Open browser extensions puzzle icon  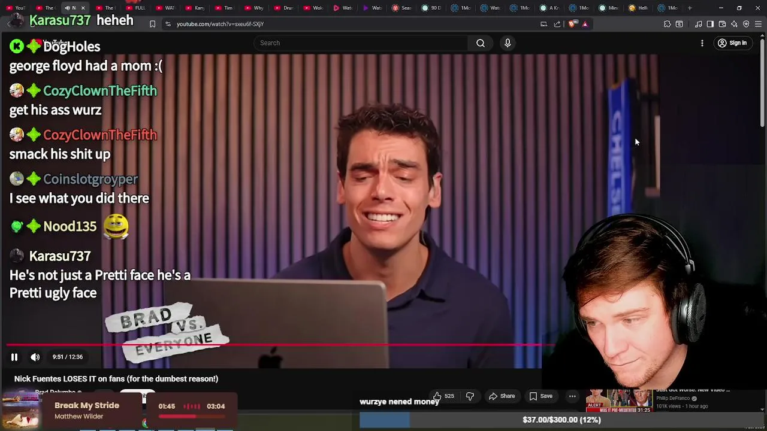(667, 24)
